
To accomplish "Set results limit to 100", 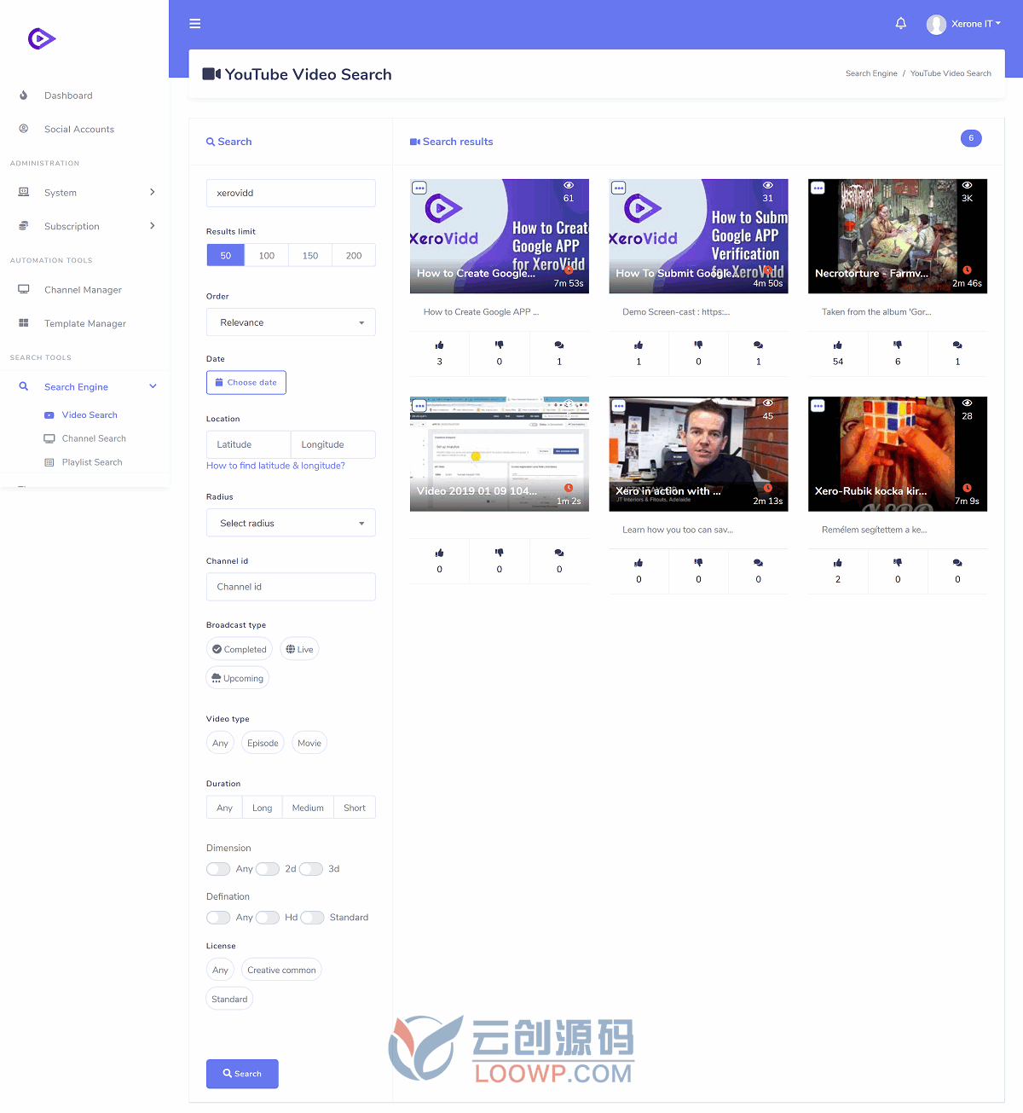I will click(x=267, y=255).
